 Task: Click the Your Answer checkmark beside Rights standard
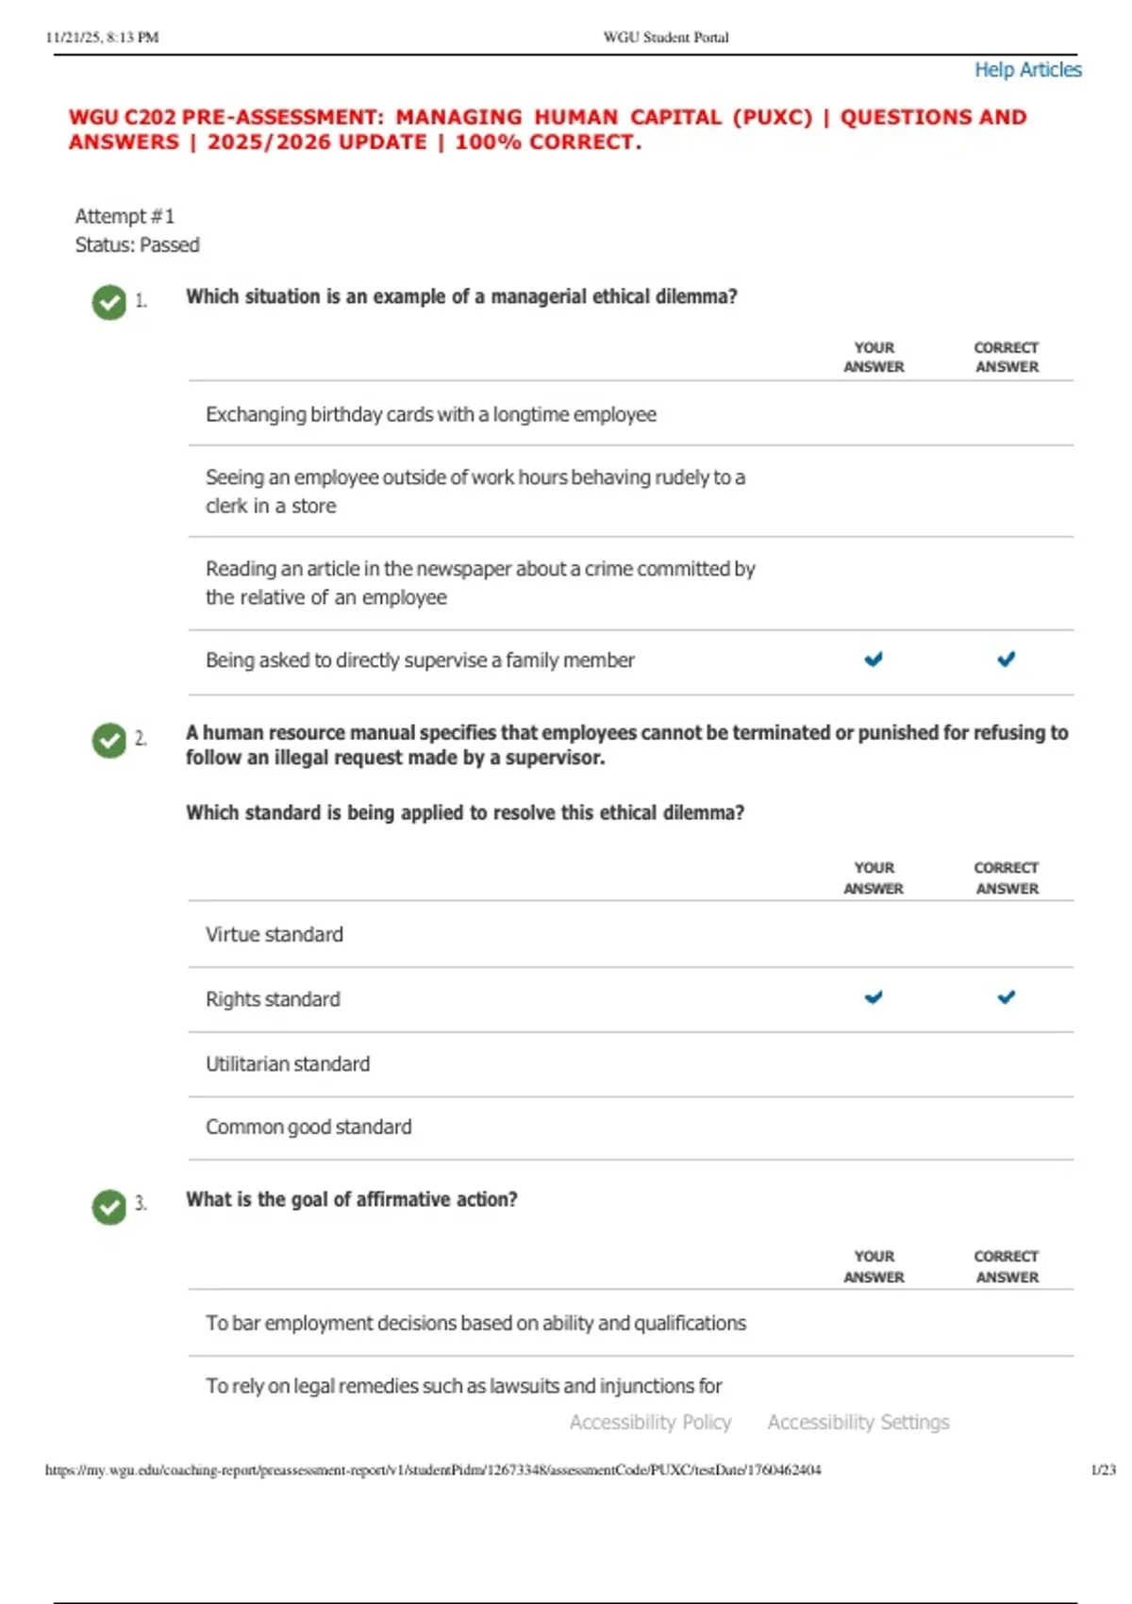pyautogui.click(x=874, y=997)
